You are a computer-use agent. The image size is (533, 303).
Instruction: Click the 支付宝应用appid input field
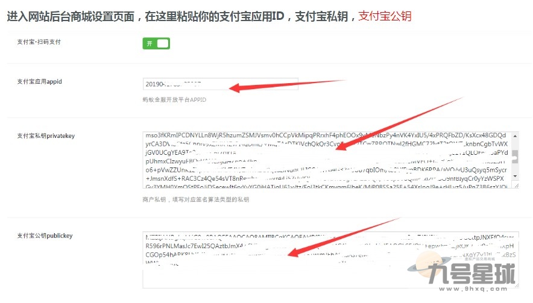pyautogui.click(x=220, y=84)
